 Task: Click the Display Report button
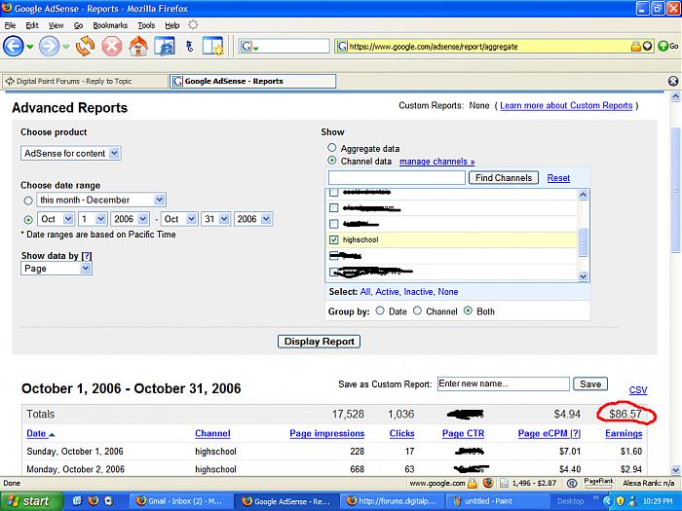tap(320, 342)
